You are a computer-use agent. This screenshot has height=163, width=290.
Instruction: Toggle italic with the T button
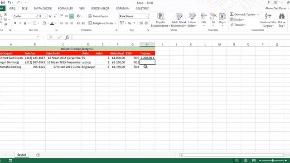point(20,23)
